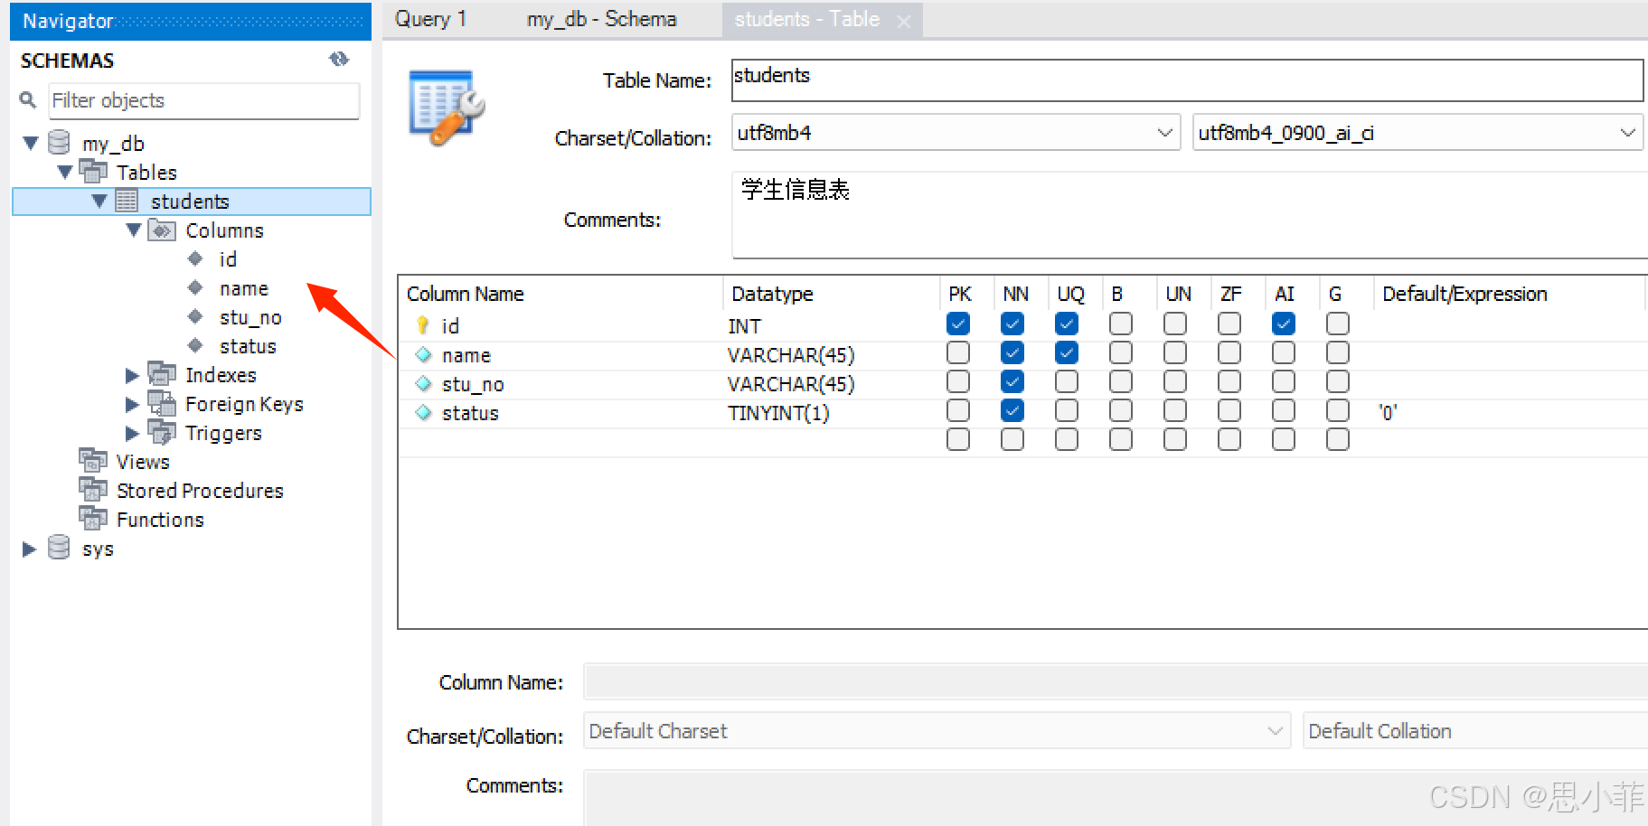Open the utf8mb4_0900_ai_ci collation dropdown
The height and width of the screenshot is (826, 1648).
click(1626, 133)
